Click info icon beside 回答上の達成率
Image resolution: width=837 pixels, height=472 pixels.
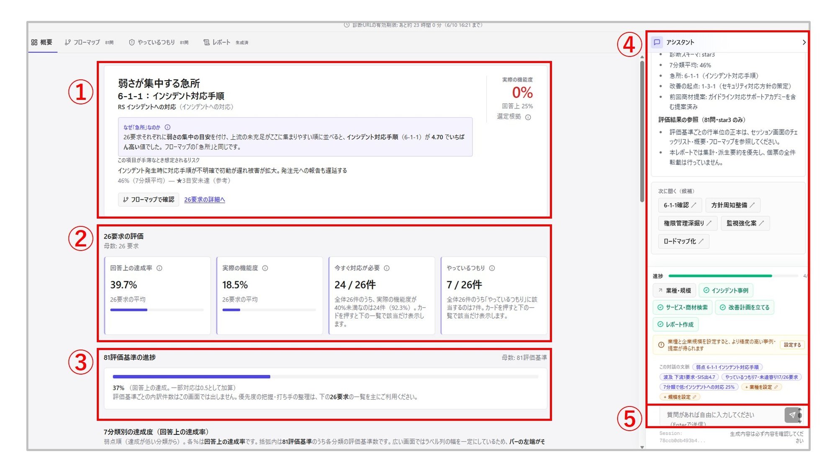pyautogui.click(x=159, y=268)
